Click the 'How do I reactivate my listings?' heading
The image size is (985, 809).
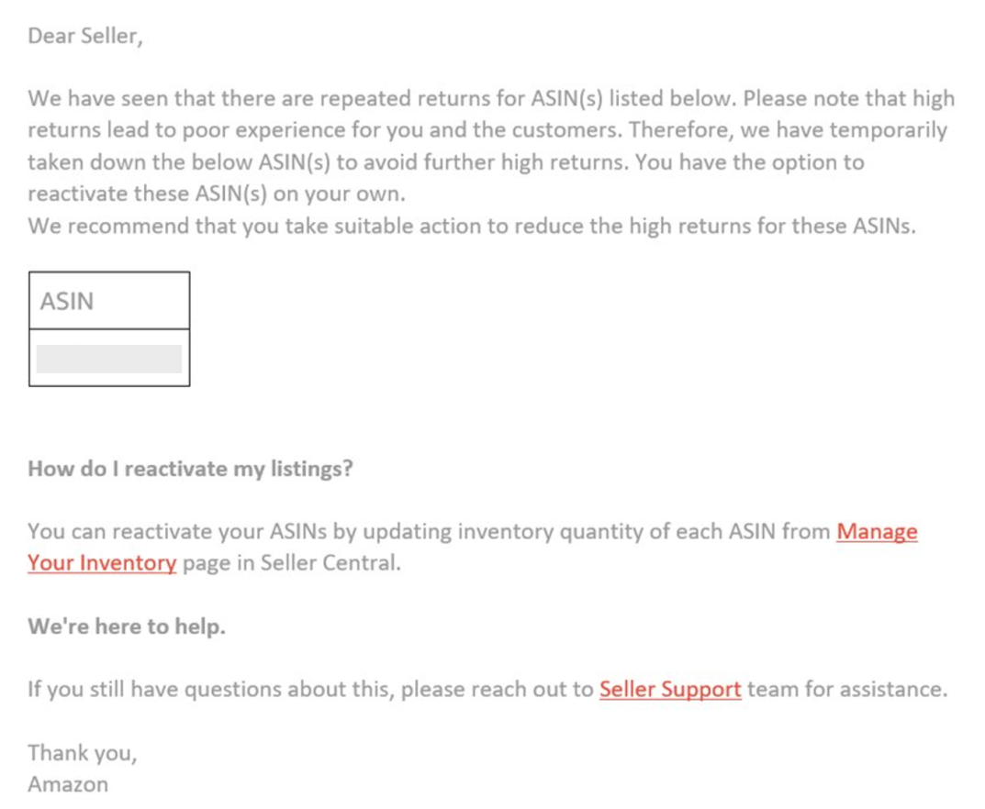point(191,470)
